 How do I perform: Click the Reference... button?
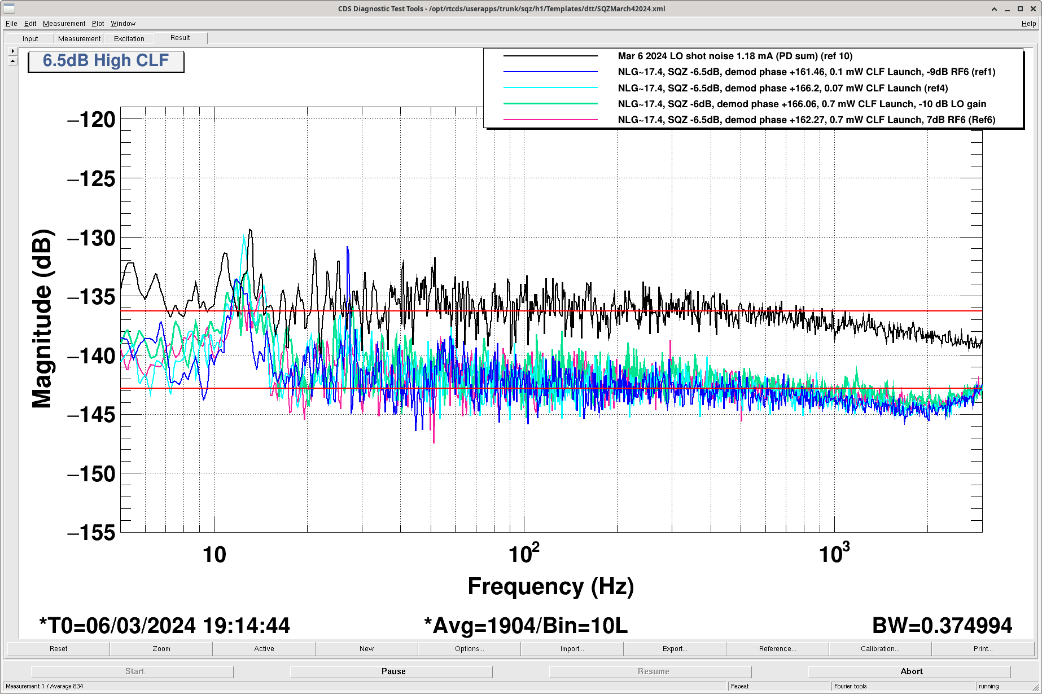[x=777, y=649]
